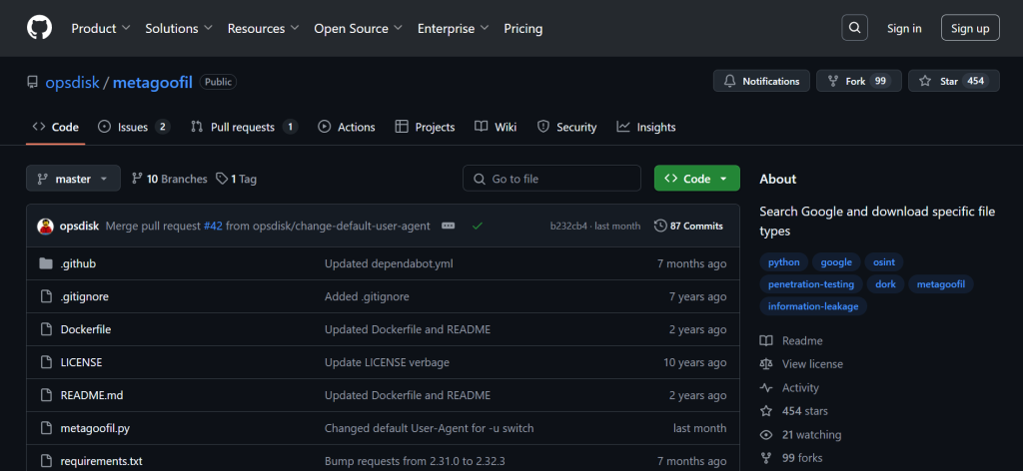Click the fork icon beside 99 forks
This screenshot has width=1023, height=471.
(x=766, y=458)
